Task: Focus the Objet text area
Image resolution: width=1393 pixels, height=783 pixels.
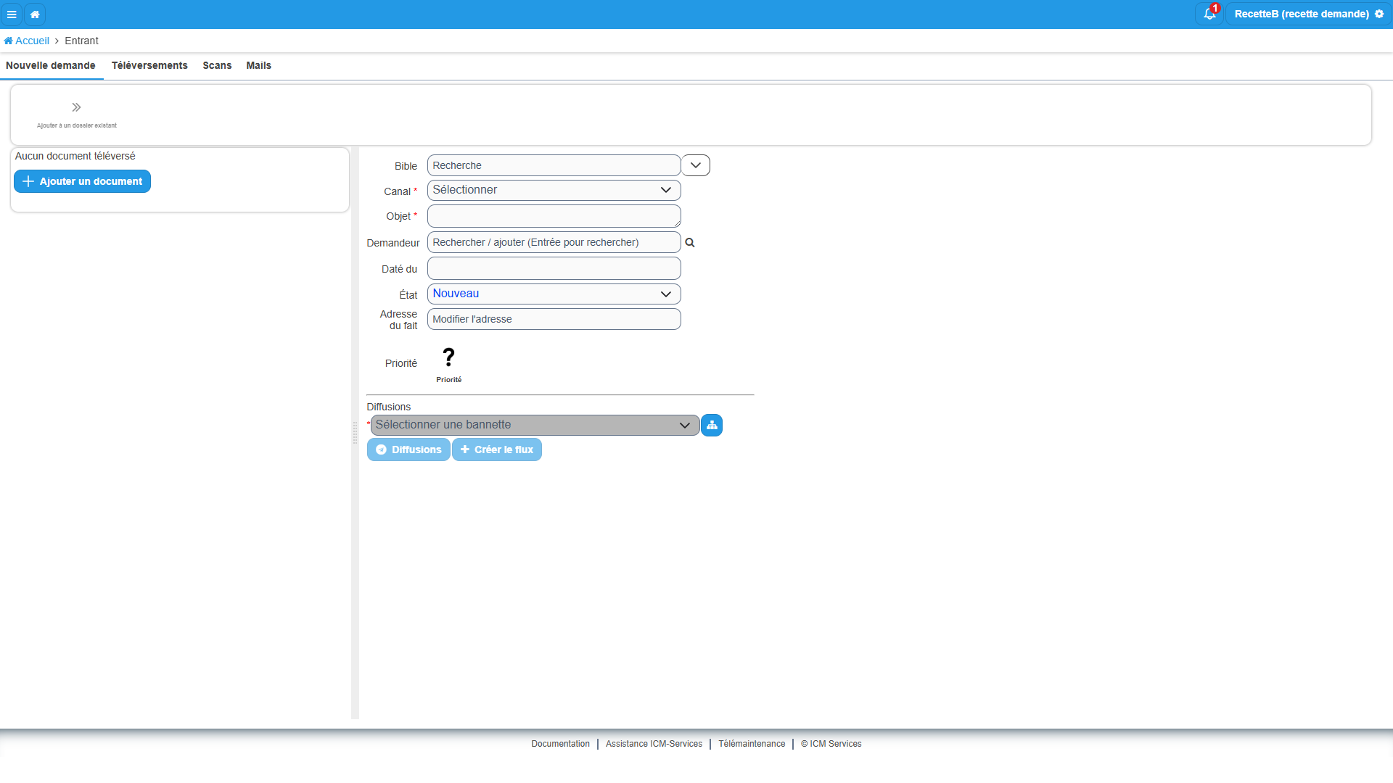Action: tap(554, 216)
